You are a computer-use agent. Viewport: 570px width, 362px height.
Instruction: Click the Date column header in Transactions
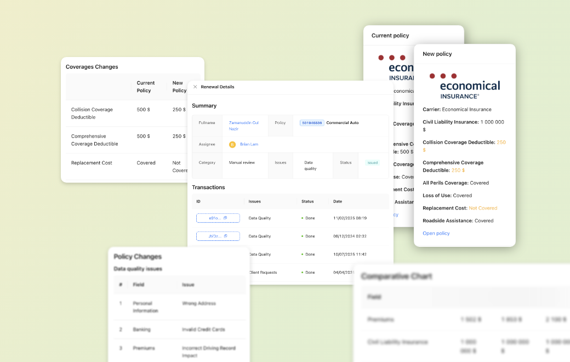click(x=338, y=201)
